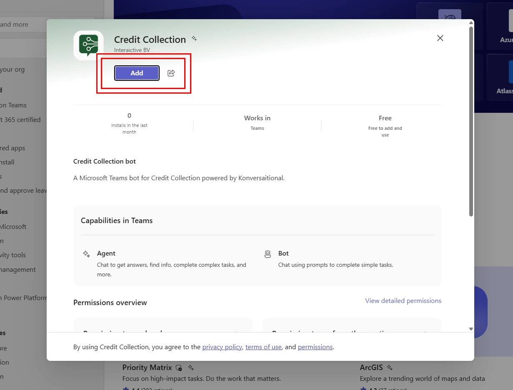The image size is (513, 390).
Task: Click the Atlassian tile behind the dialog
Action: pos(500,77)
